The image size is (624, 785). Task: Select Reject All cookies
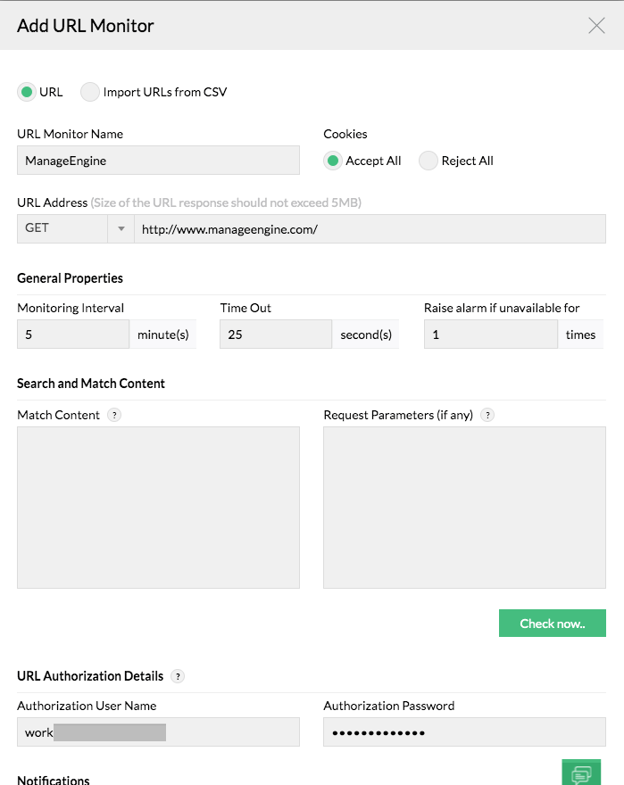coord(428,161)
